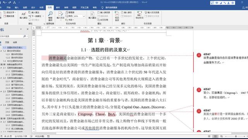Click 插入表目录 insert table of figures

[103, 12]
